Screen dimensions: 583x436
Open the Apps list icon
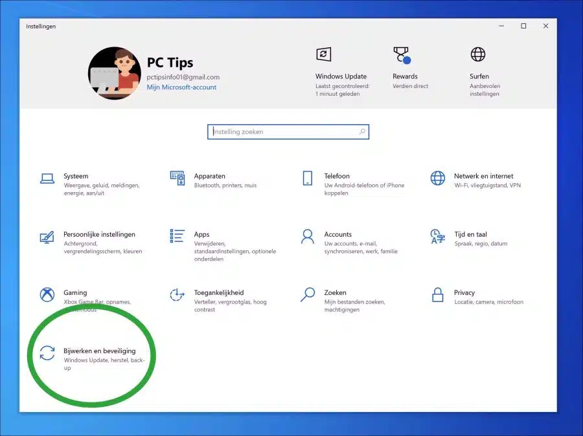coord(177,236)
